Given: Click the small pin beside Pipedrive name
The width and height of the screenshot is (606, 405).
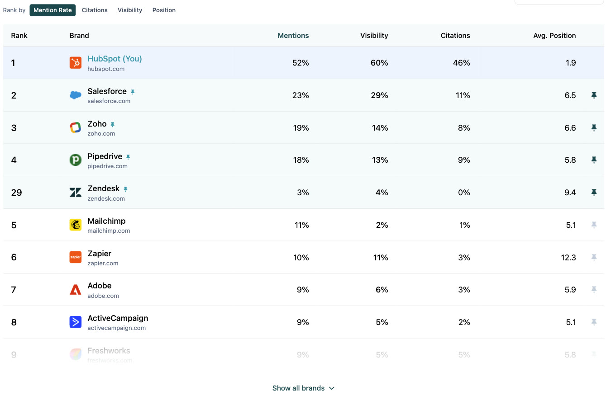Looking at the screenshot, I should point(128,157).
